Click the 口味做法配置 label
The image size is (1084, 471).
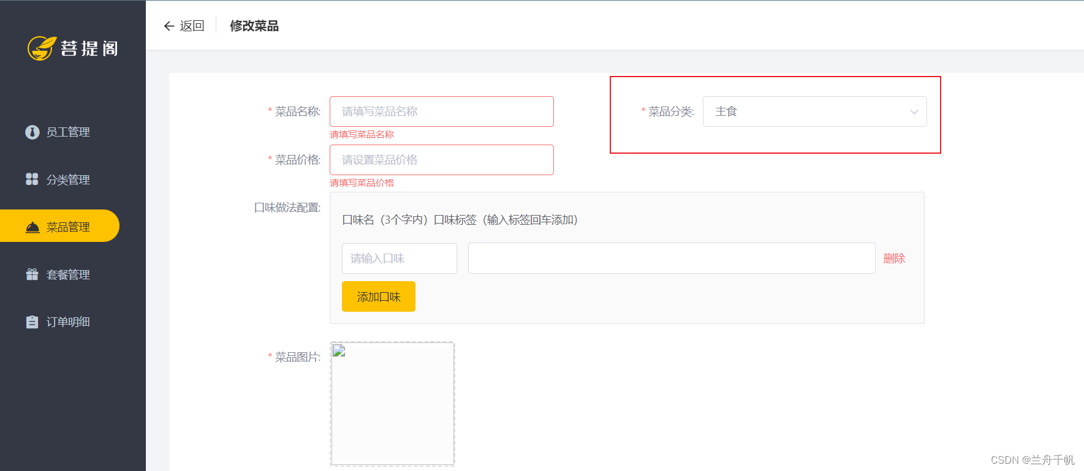pyautogui.click(x=287, y=208)
